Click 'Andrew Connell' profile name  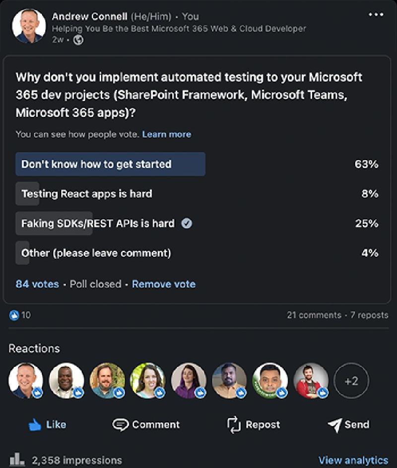coord(89,16)
